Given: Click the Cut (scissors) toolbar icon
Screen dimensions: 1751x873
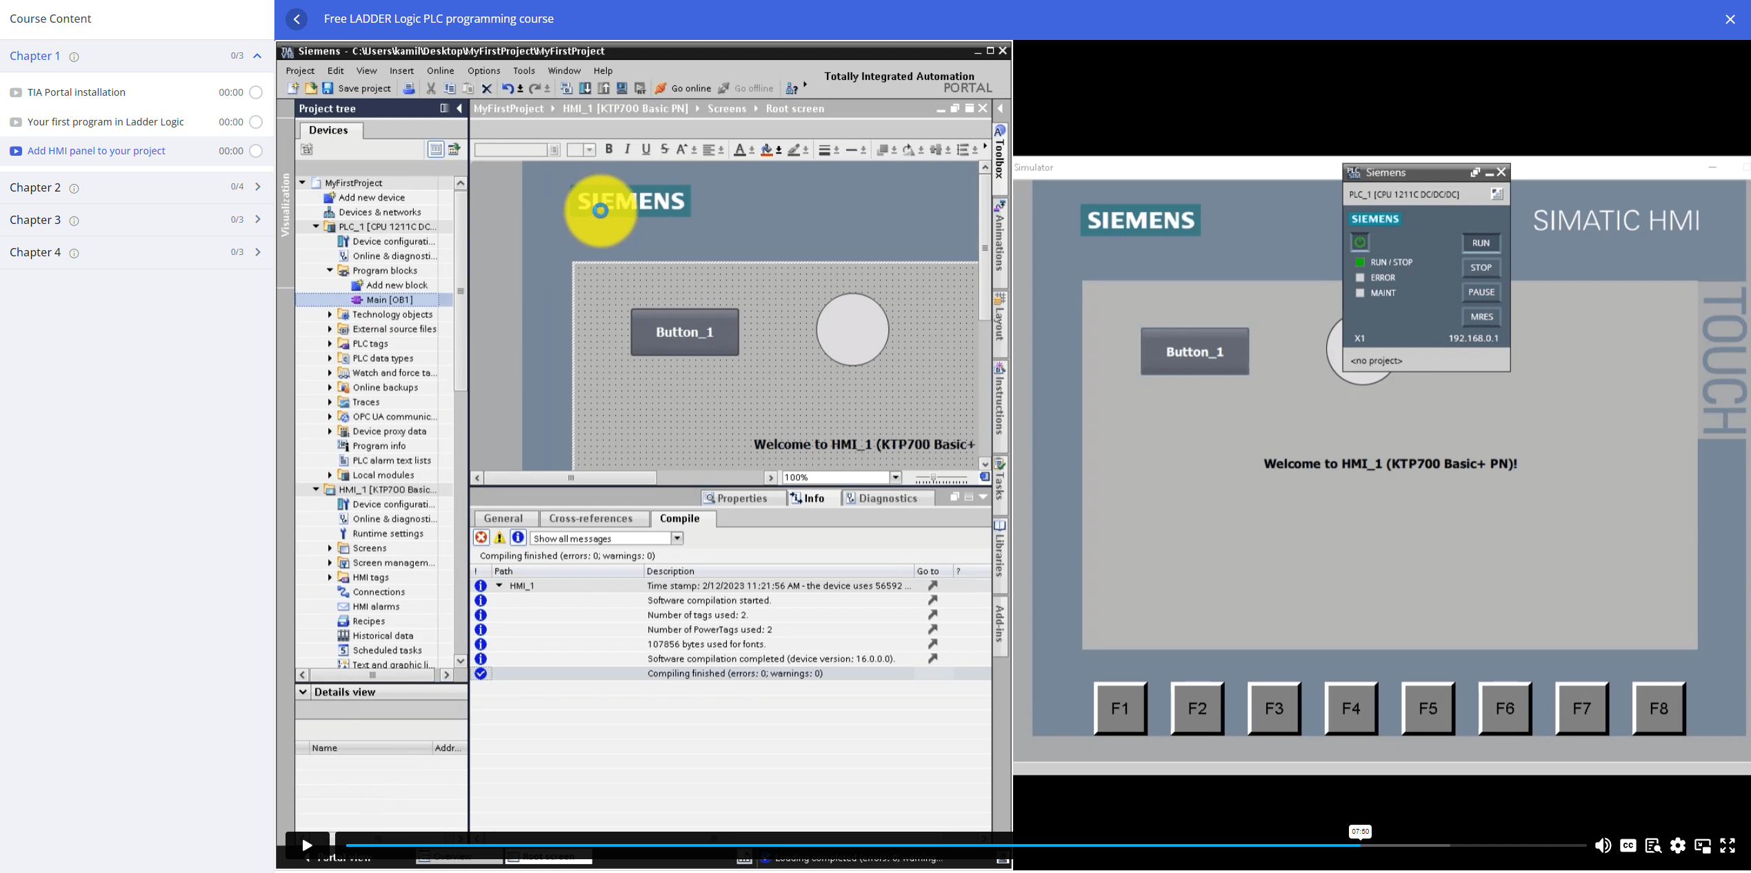Looking at the screenshot, I should pos(430,88).
